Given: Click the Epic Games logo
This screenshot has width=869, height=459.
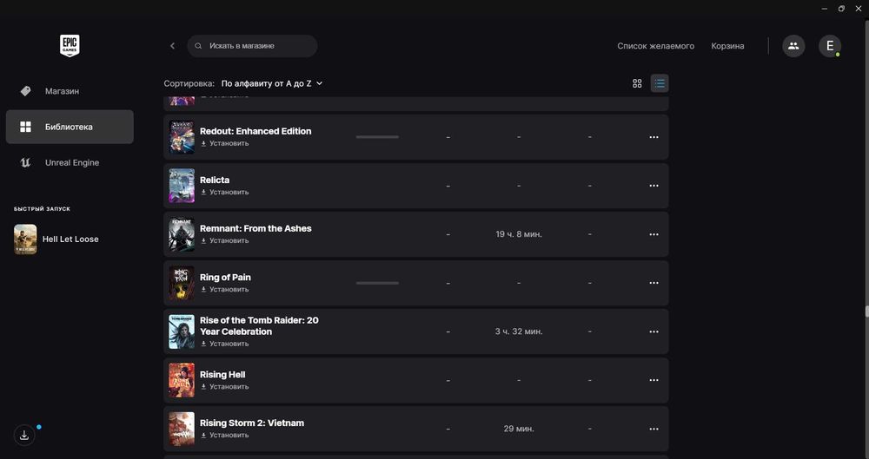Looking at the screenshot, I should (70, 46).
